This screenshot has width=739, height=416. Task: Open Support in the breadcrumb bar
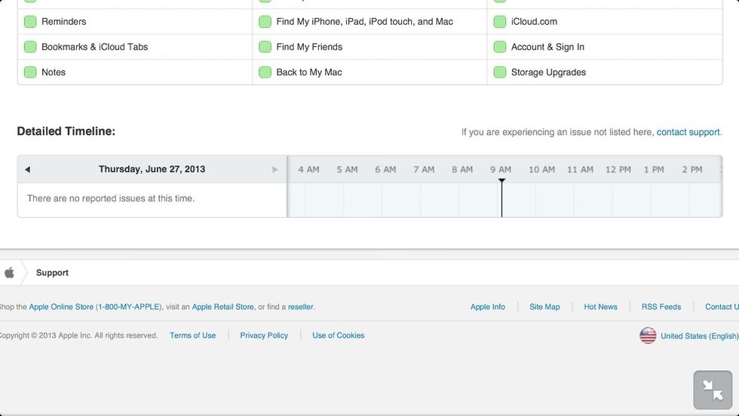[52, 273]
